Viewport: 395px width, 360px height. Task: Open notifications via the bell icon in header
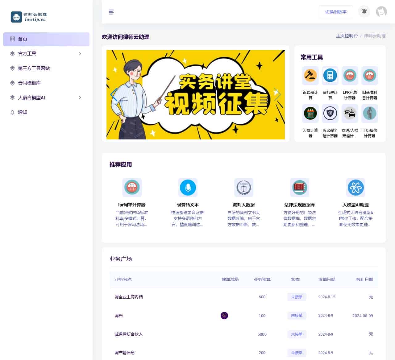[x=364, y=11]
